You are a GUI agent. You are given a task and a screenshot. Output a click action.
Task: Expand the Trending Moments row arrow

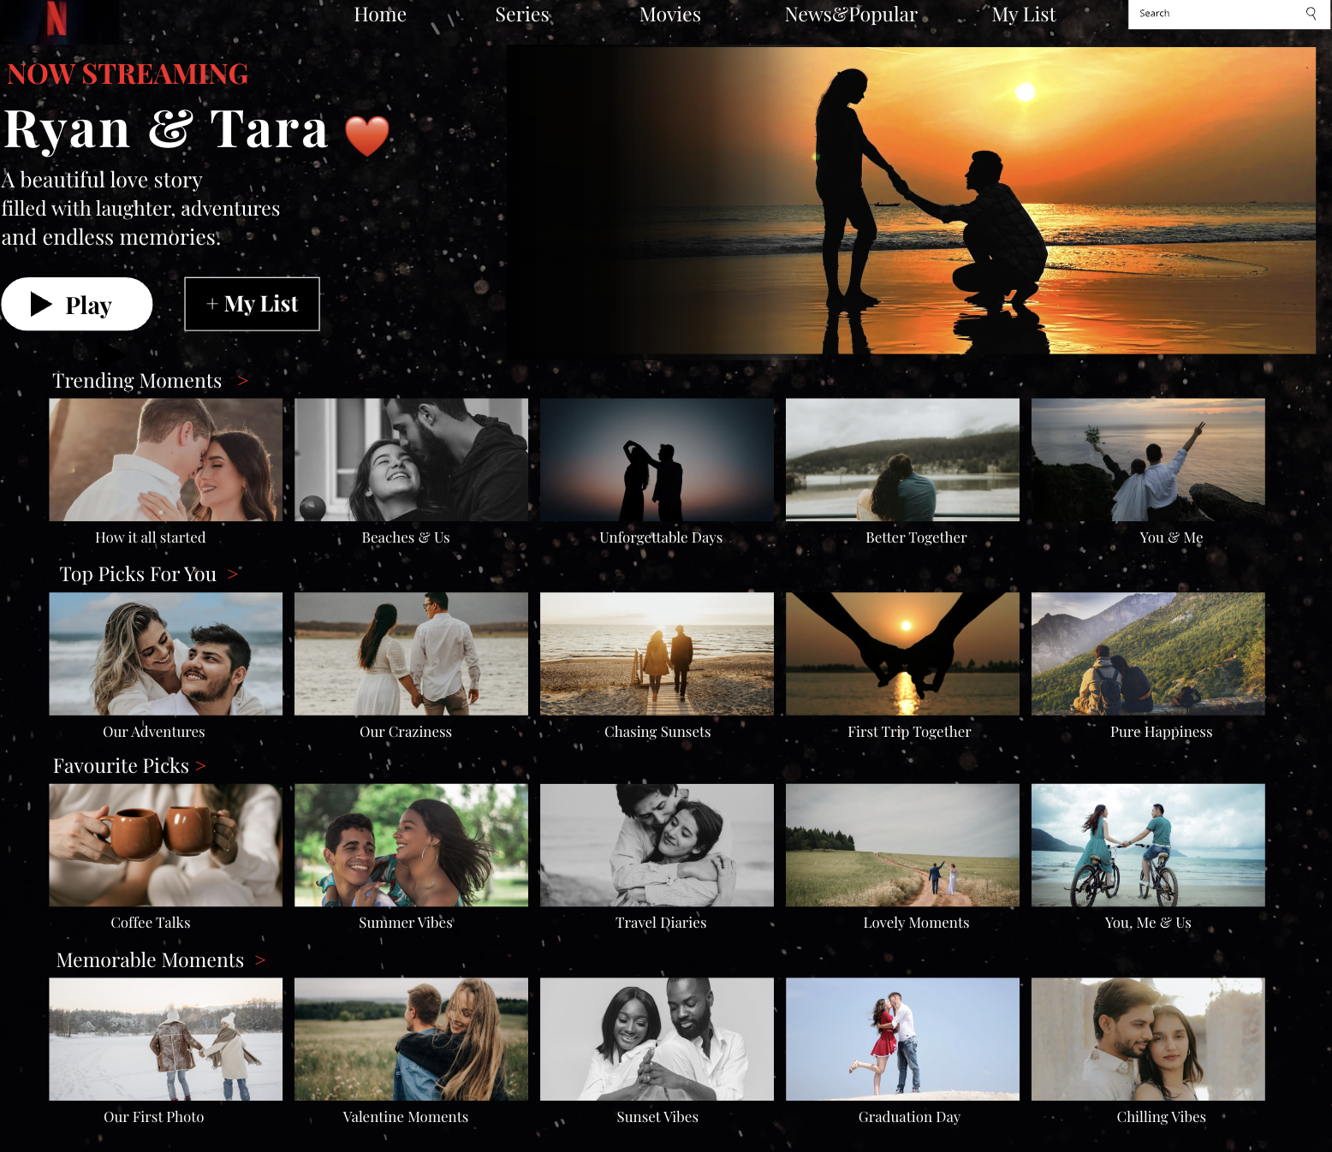243,381
